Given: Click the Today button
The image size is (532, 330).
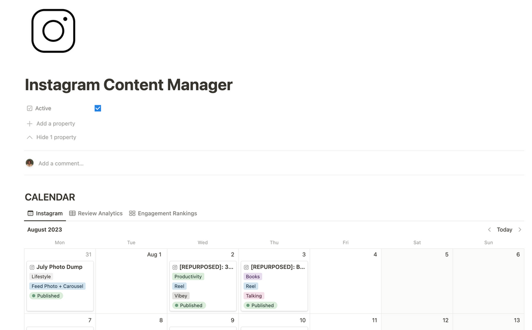Looking at the screenshot, I should coord(504,229).
